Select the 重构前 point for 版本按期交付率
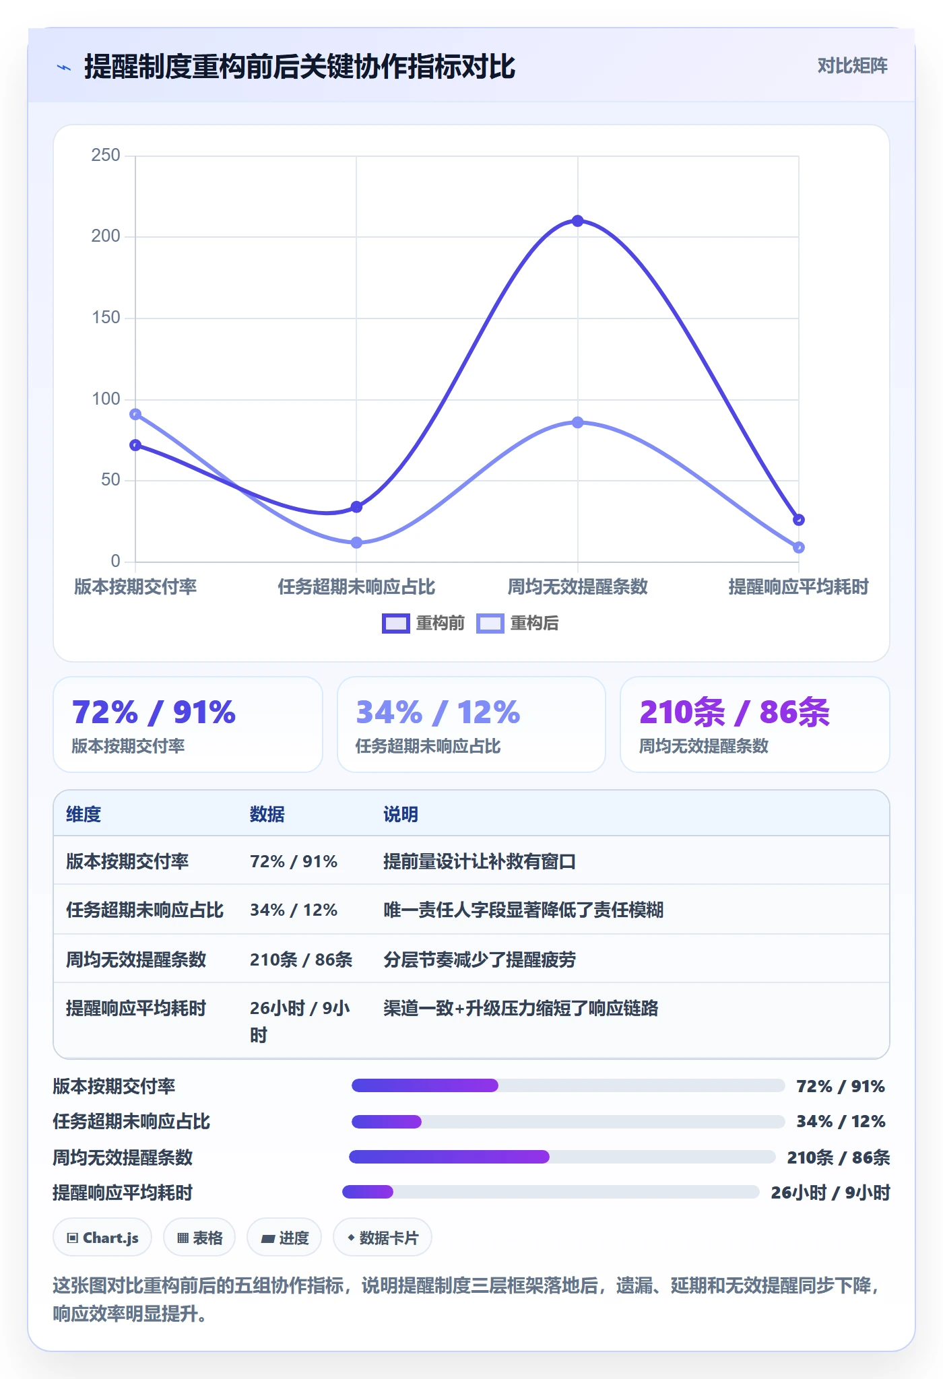Image resolution: width=943 pixels, height=1379 pixels. pos(135,445)
